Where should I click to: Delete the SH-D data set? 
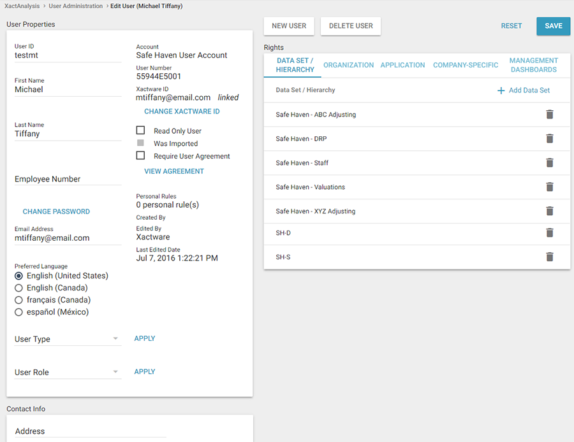[549, 233]
